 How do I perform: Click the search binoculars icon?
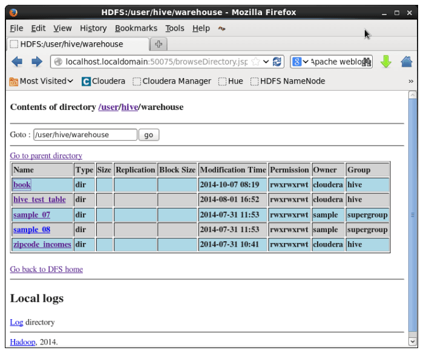(366, 62)
